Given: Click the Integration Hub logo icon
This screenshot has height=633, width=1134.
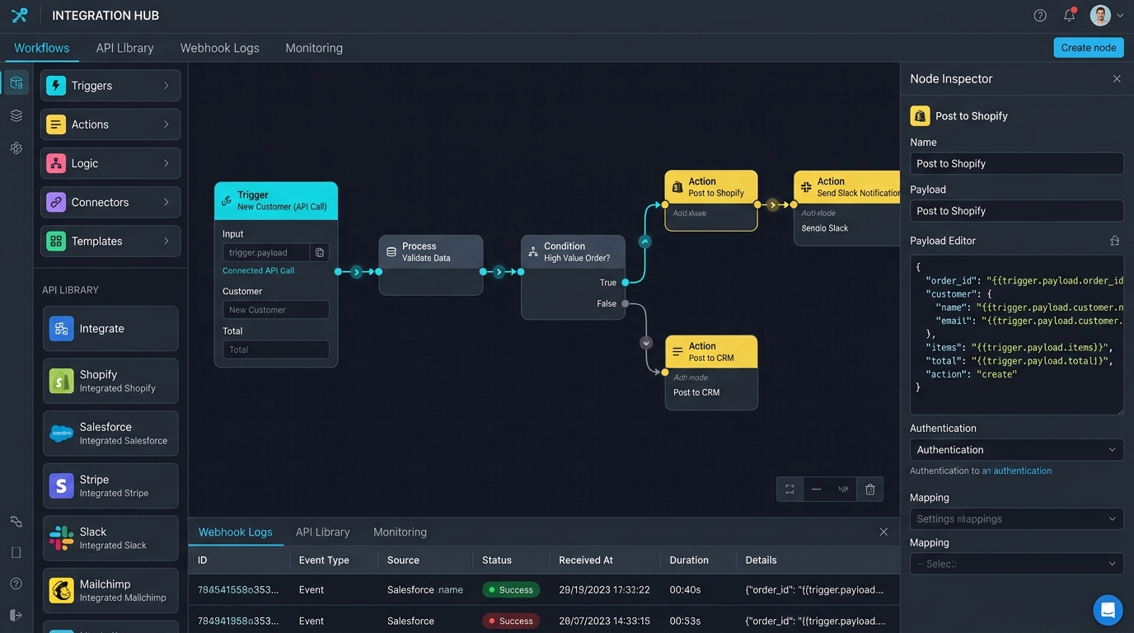Looking at the screenshot, I should coord(19,15).
